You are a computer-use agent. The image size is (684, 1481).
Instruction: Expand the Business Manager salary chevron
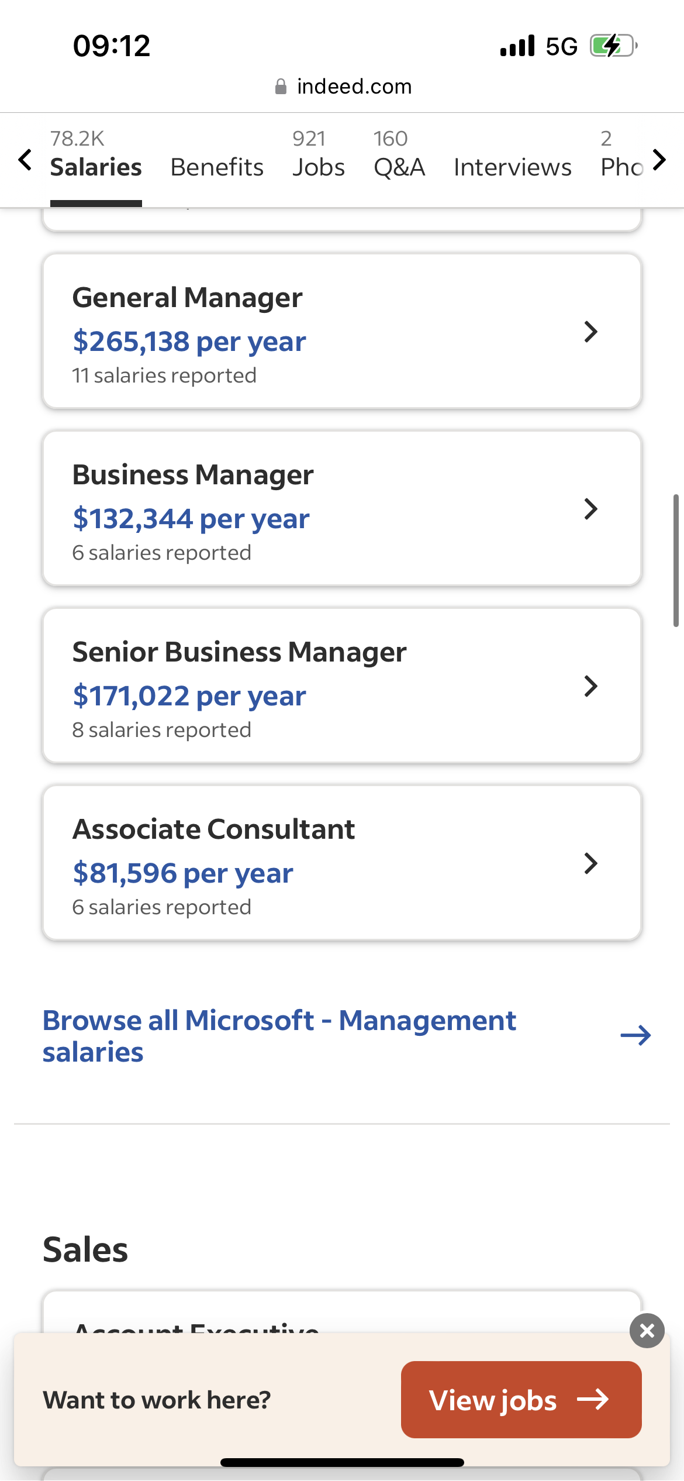click(591, 509)
